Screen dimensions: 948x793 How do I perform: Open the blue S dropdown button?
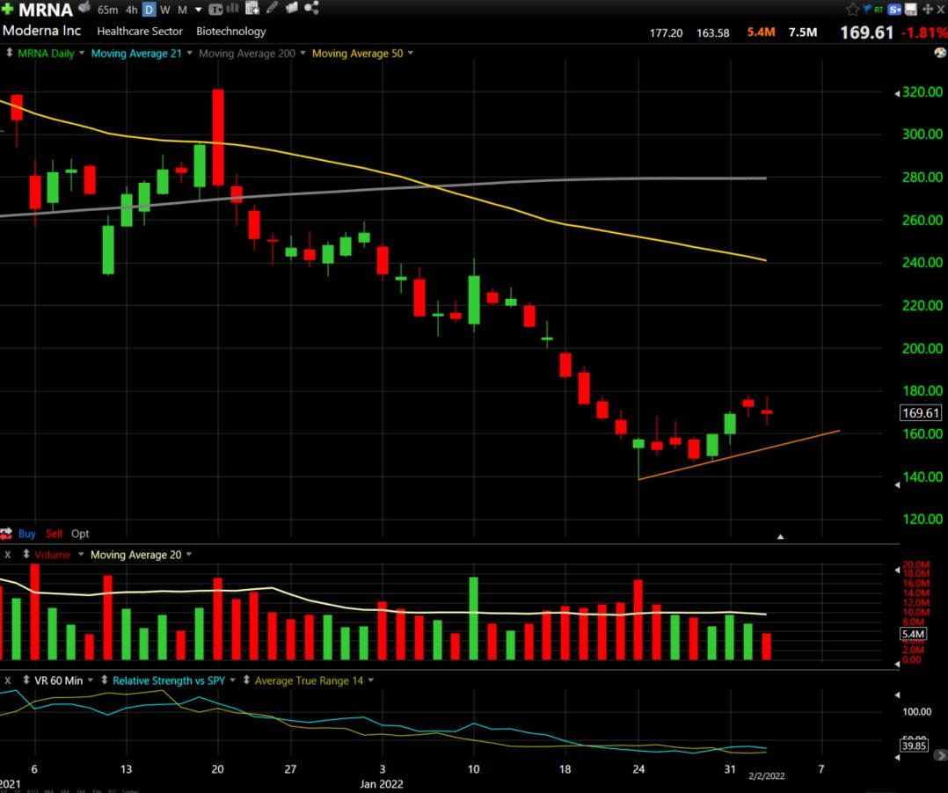pos(895,9)
